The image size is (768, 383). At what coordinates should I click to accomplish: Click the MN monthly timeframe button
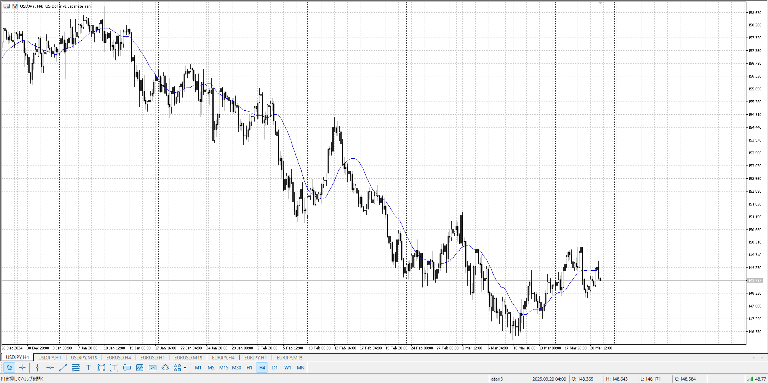300,368
